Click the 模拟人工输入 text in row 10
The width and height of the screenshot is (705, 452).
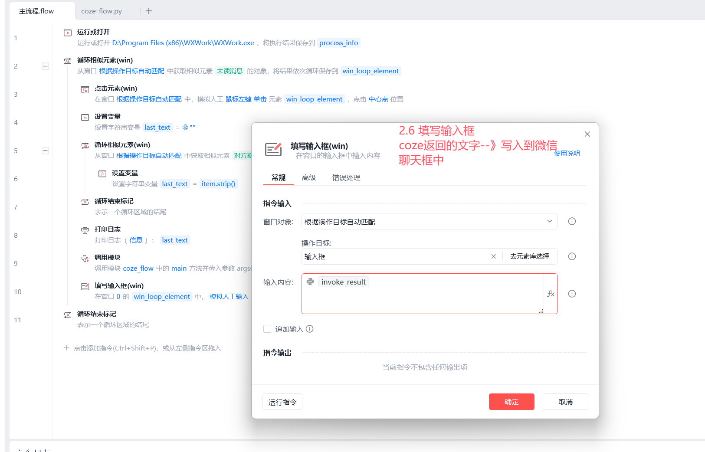pos(229,296)
